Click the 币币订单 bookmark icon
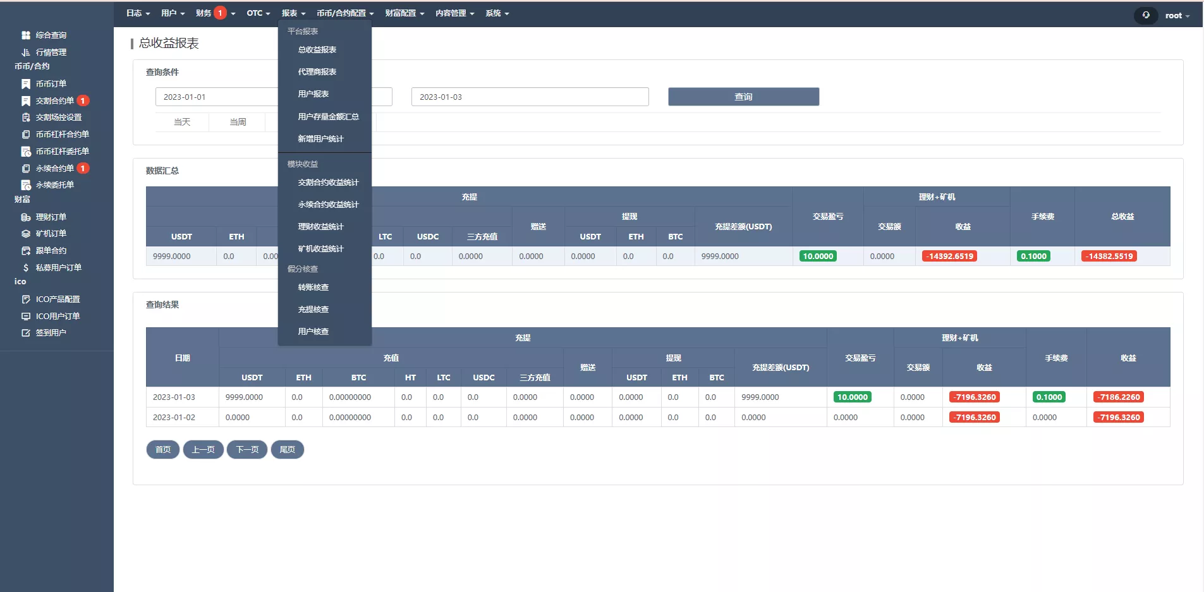This screenshot has height=592, width=1204. 26,84
